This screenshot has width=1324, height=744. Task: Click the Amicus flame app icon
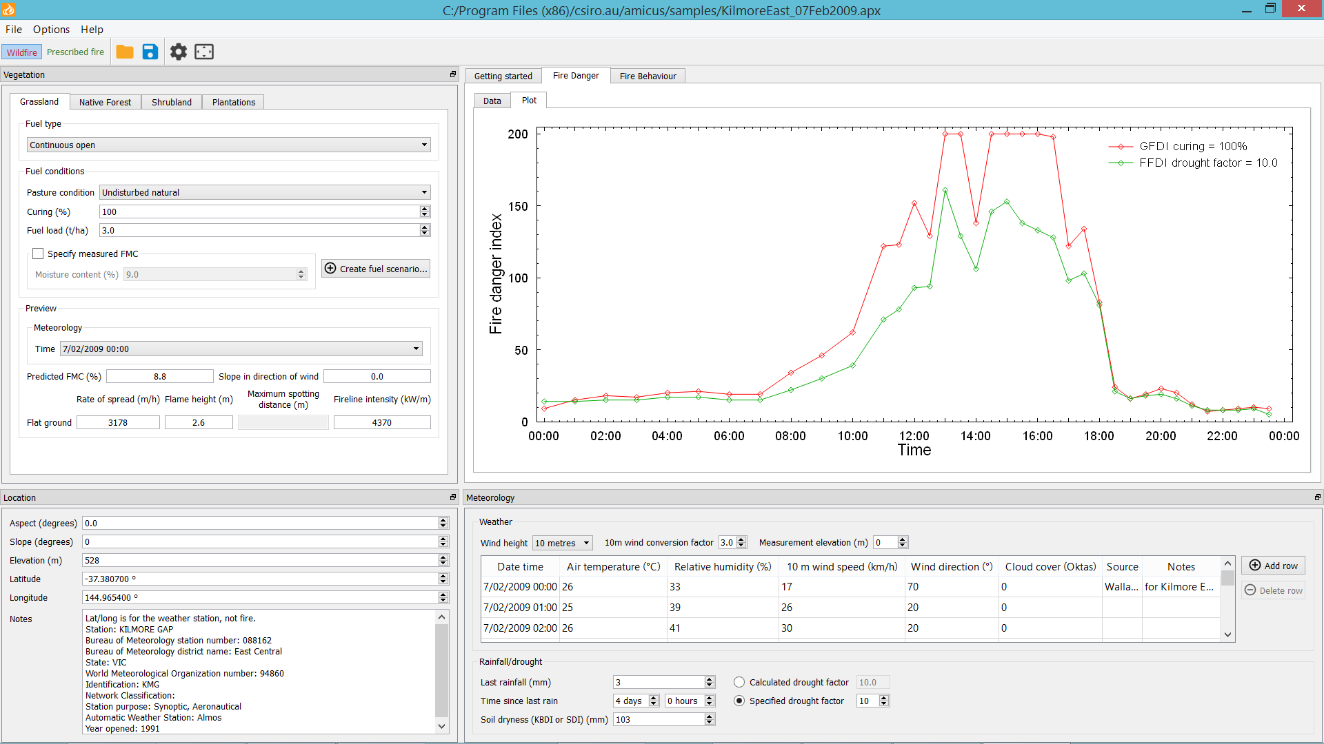[x=8, y=10]
